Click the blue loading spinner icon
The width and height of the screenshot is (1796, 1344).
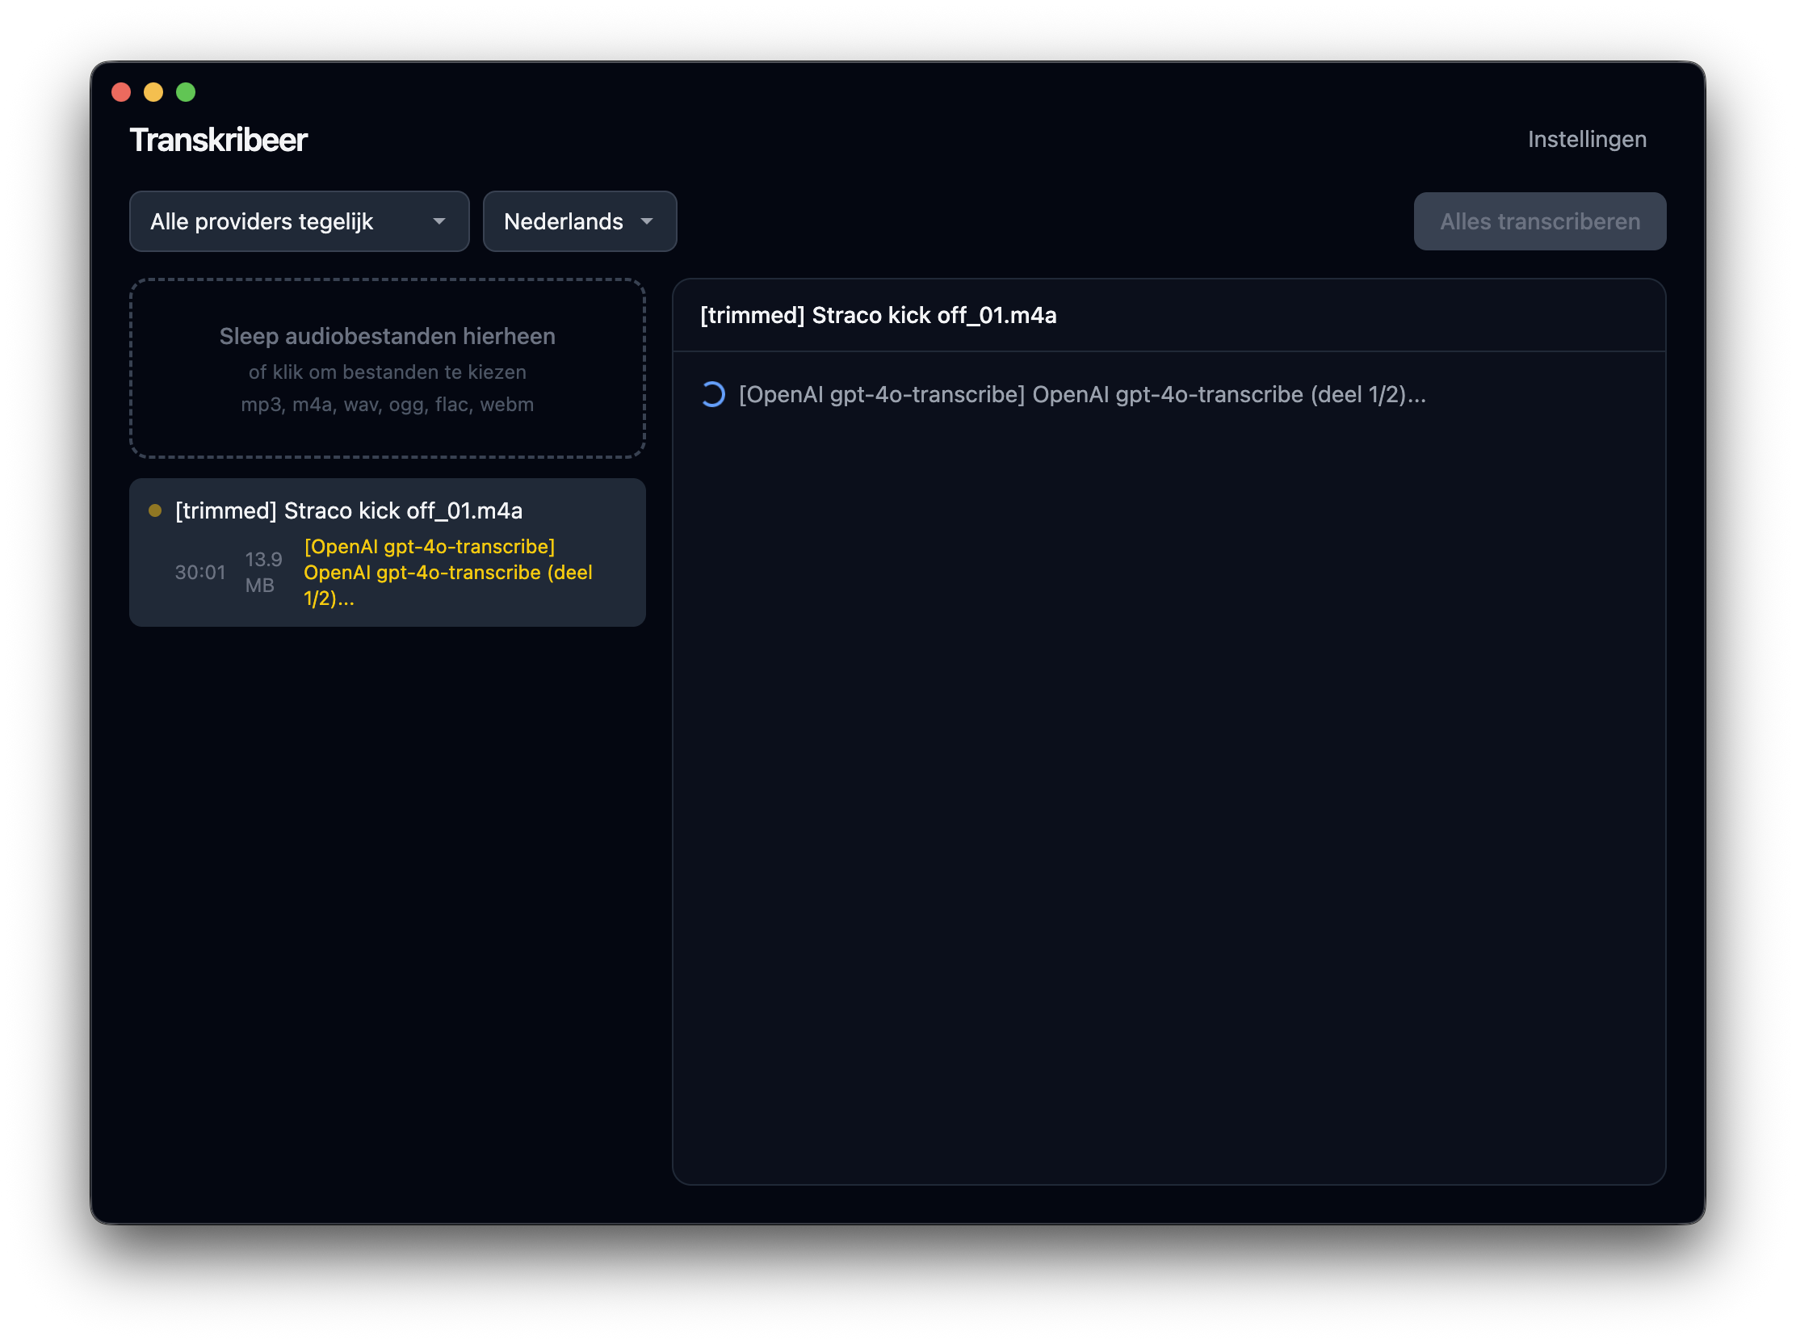click(x=712, y=395)
